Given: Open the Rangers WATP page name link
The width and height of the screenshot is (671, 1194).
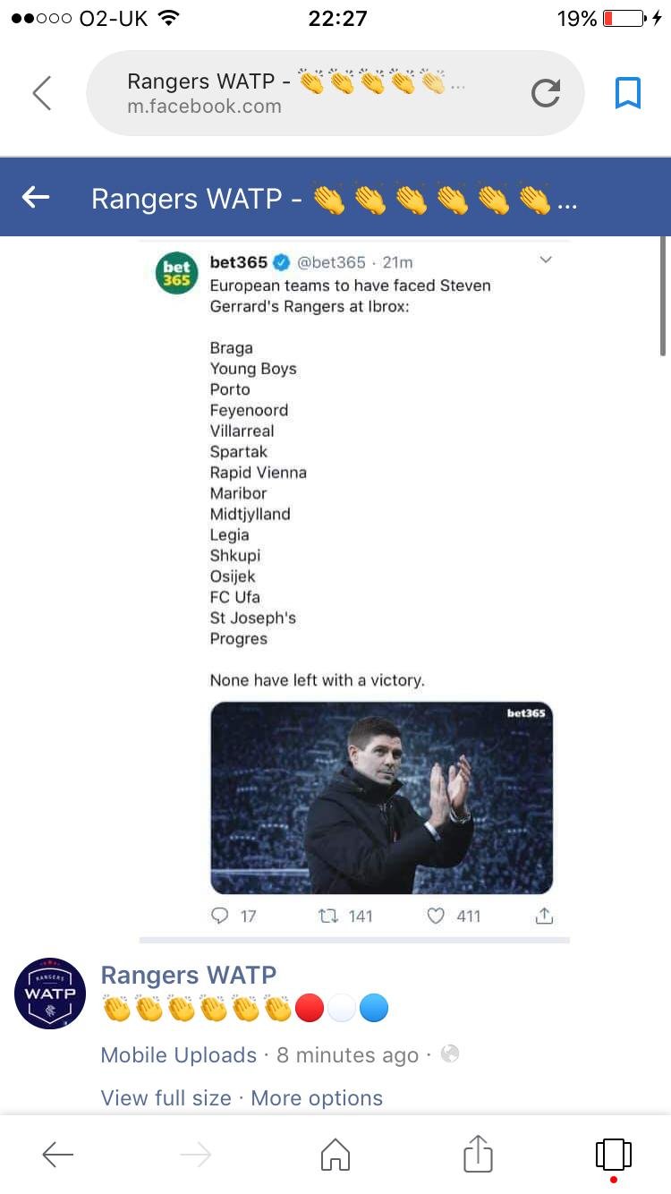Looking at the screenshot, I should tap(189, 976).
